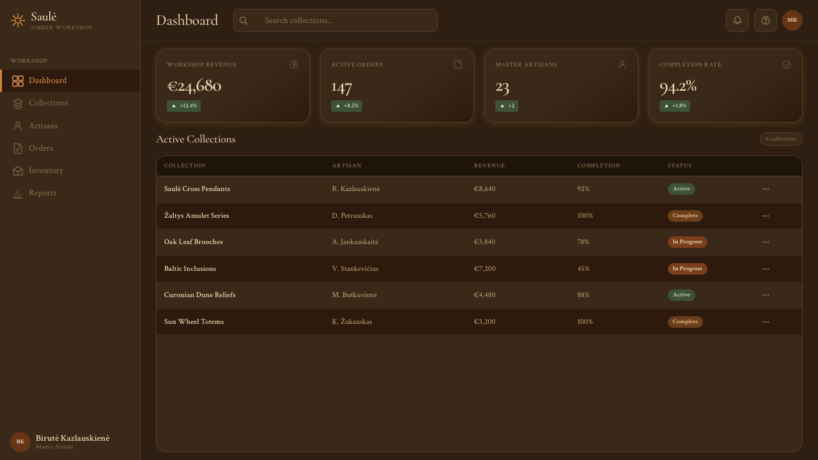Click the document icon on Active Orders card

[458, 65]
